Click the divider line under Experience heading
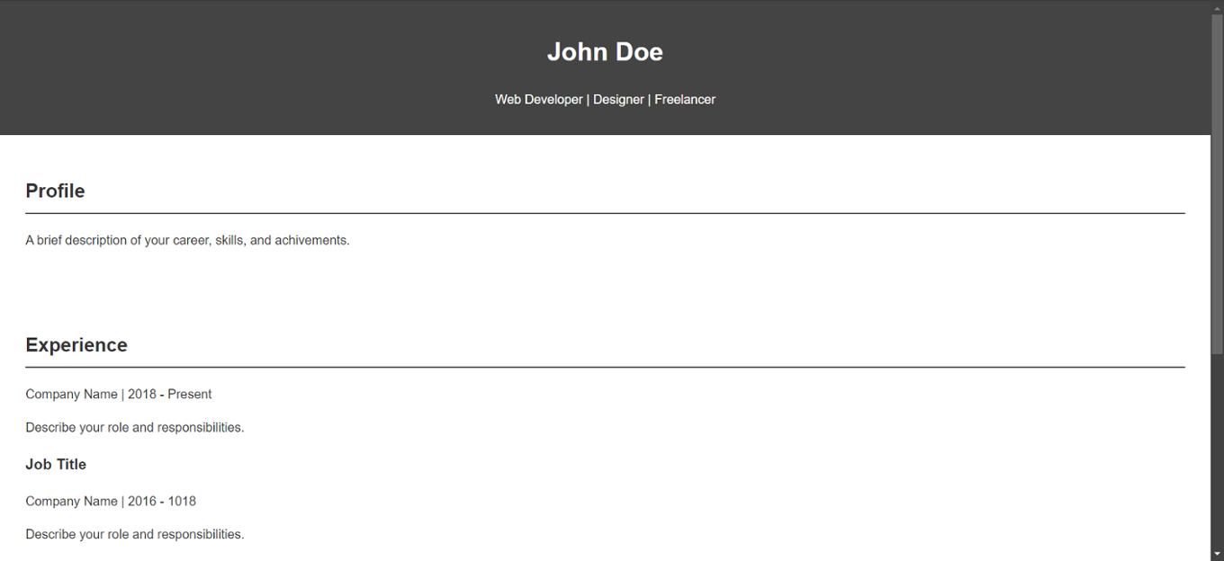Screen dimensions: 1224x561 [x=605, y=367]
